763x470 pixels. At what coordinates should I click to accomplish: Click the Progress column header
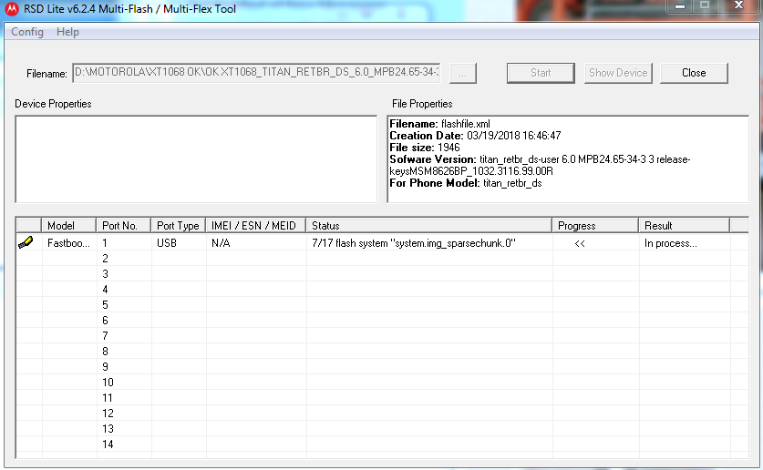click(595, 226)
